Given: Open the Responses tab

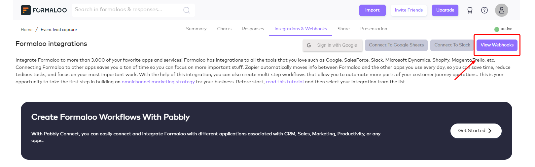Looking at the screenshot, I should (x=253, y=29).
